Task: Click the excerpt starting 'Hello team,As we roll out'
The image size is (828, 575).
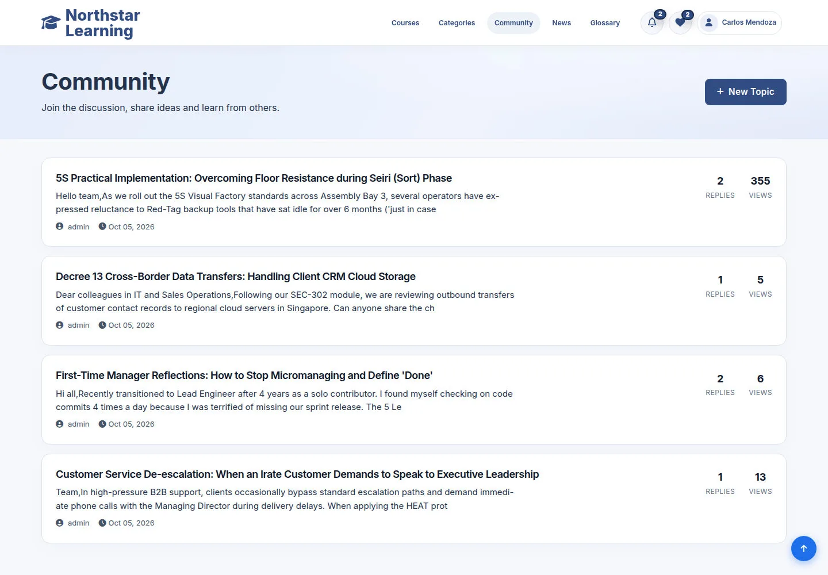Action: pyautogui.click(x=278, y=202)
